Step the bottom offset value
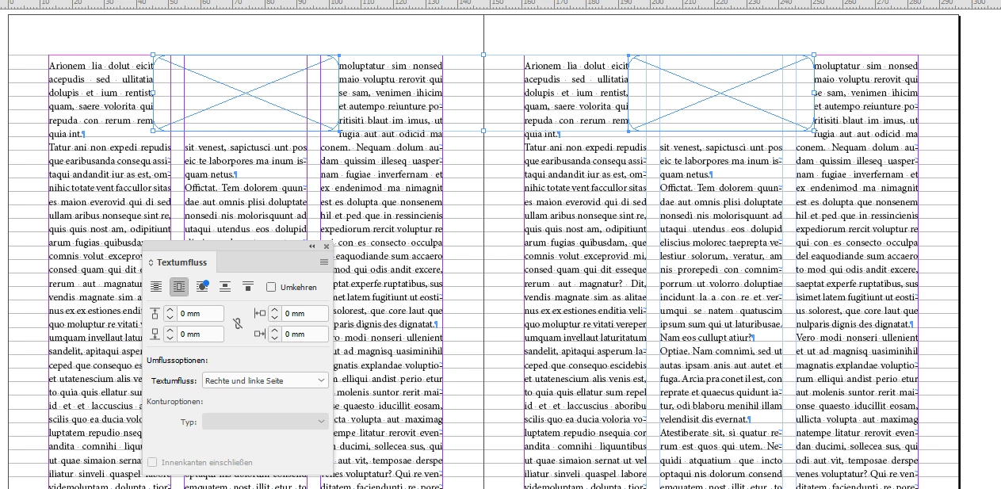Viewport: 1001px width, 489px height. tap(170, 334)
